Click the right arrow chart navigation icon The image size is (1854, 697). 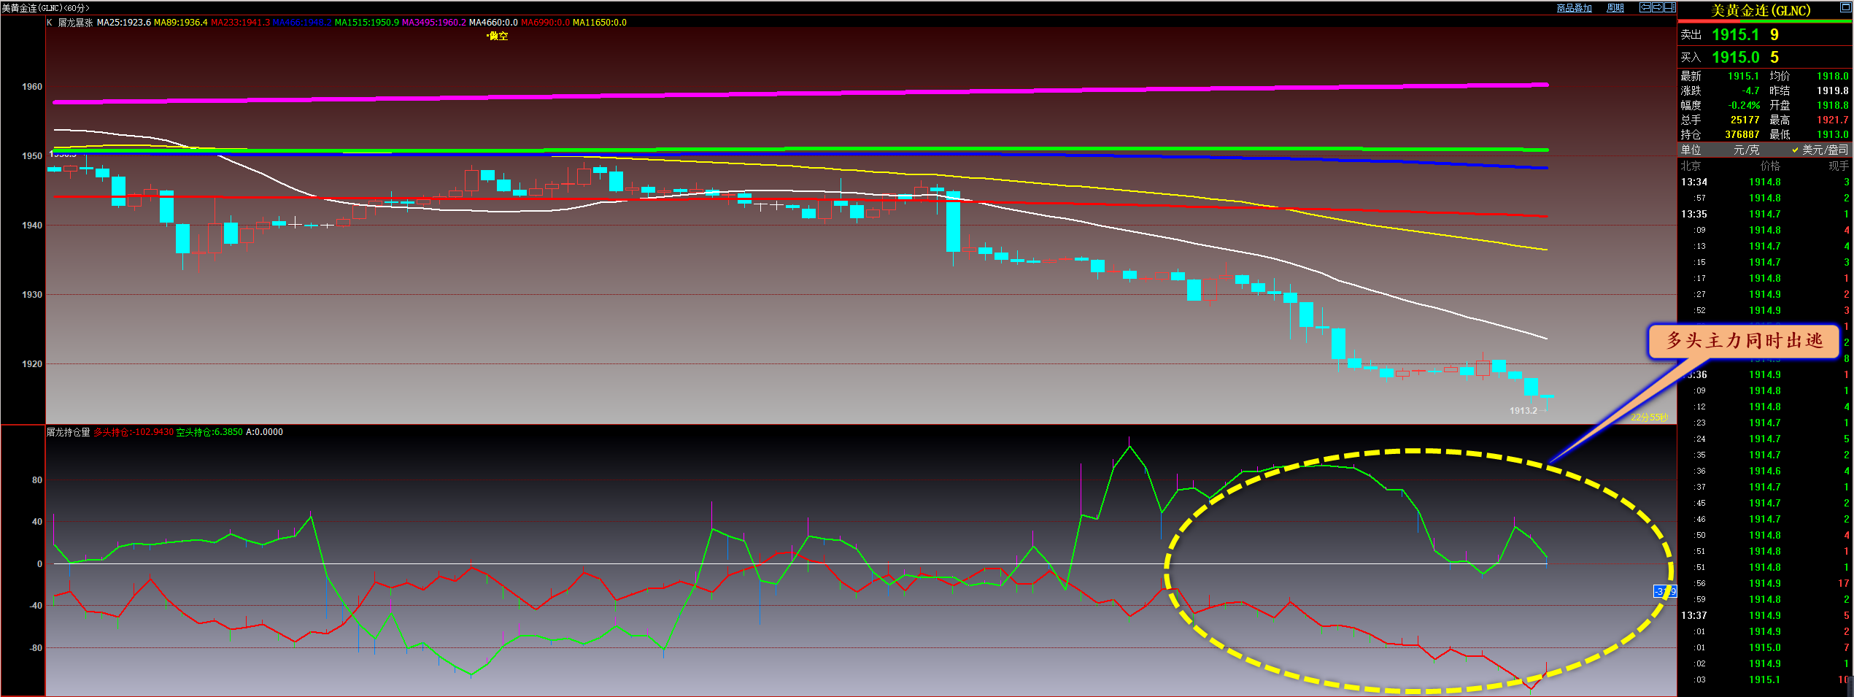tap(1657, 8)
